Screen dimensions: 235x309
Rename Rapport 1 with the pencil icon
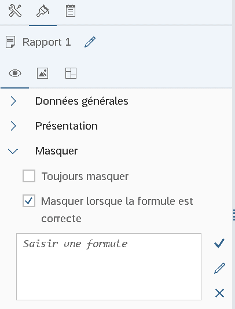tap(90, 42)
